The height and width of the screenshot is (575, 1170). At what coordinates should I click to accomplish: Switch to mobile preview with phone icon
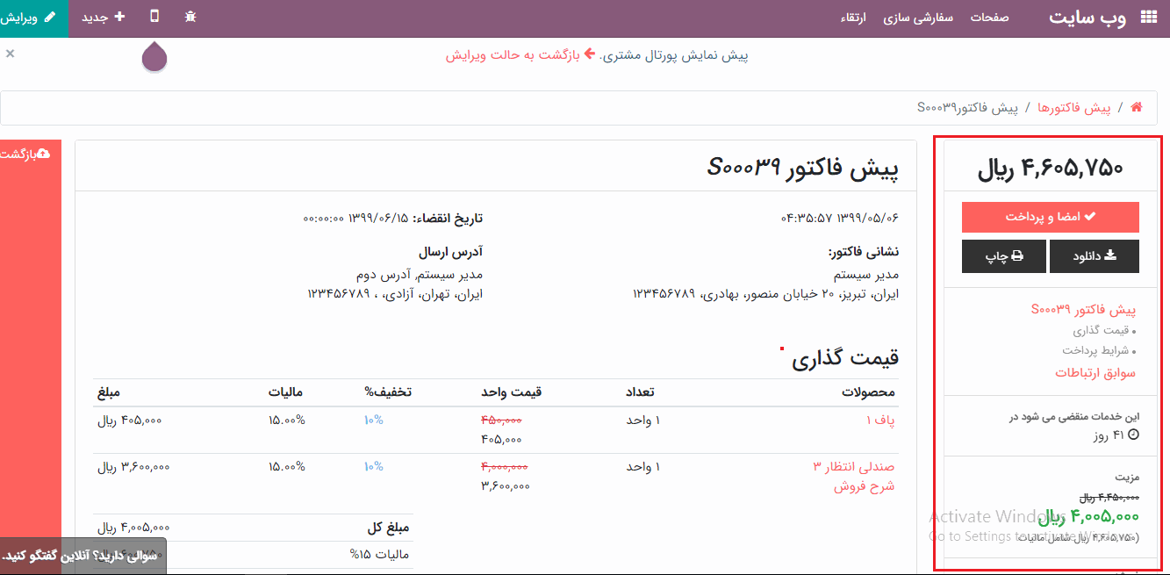pyautogui.click(x=156, y=17)
